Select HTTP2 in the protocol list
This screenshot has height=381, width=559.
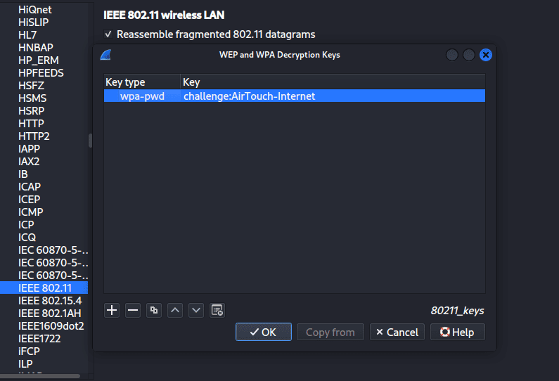(x=34, y=136)
